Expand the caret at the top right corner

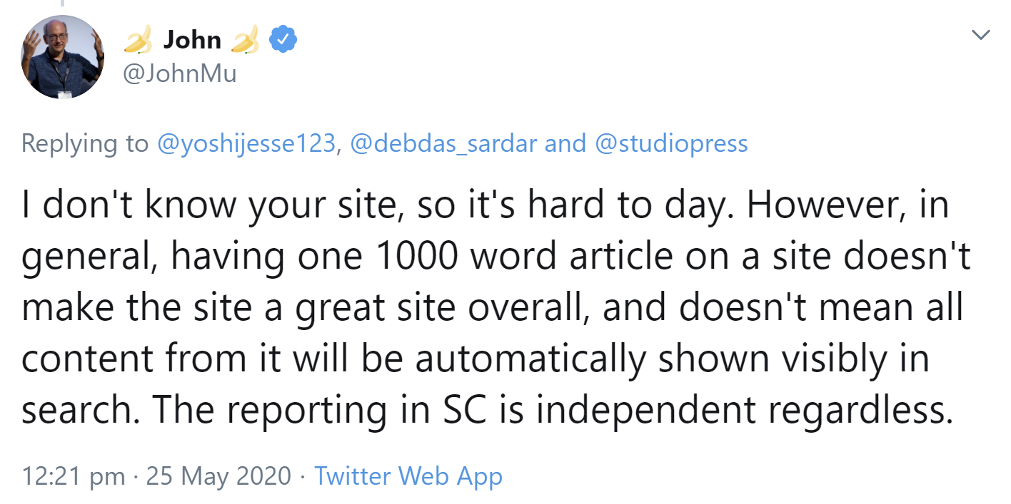[x=981, y=34]
